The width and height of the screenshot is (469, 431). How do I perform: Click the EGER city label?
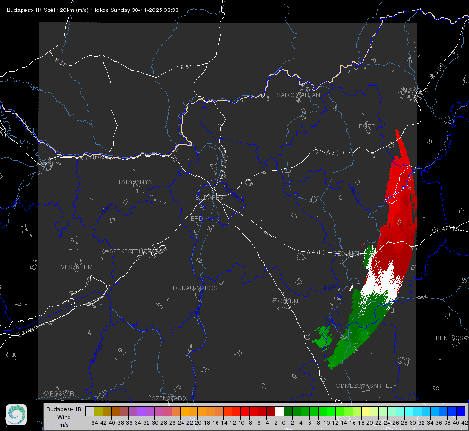point(367,126)
